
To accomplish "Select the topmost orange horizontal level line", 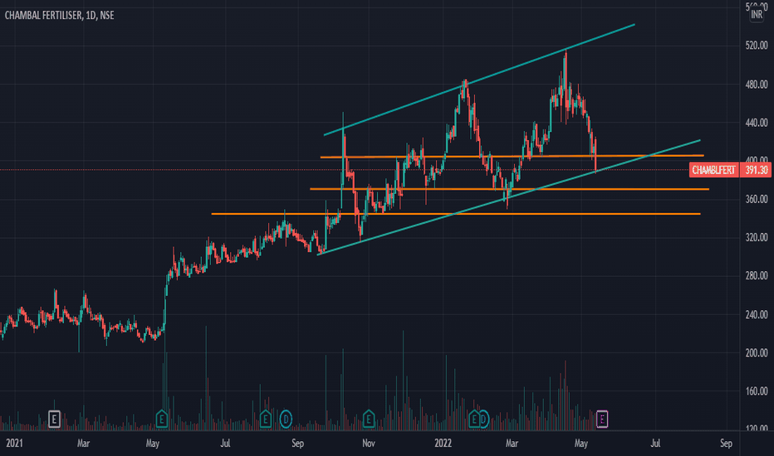I will point(512,156).
